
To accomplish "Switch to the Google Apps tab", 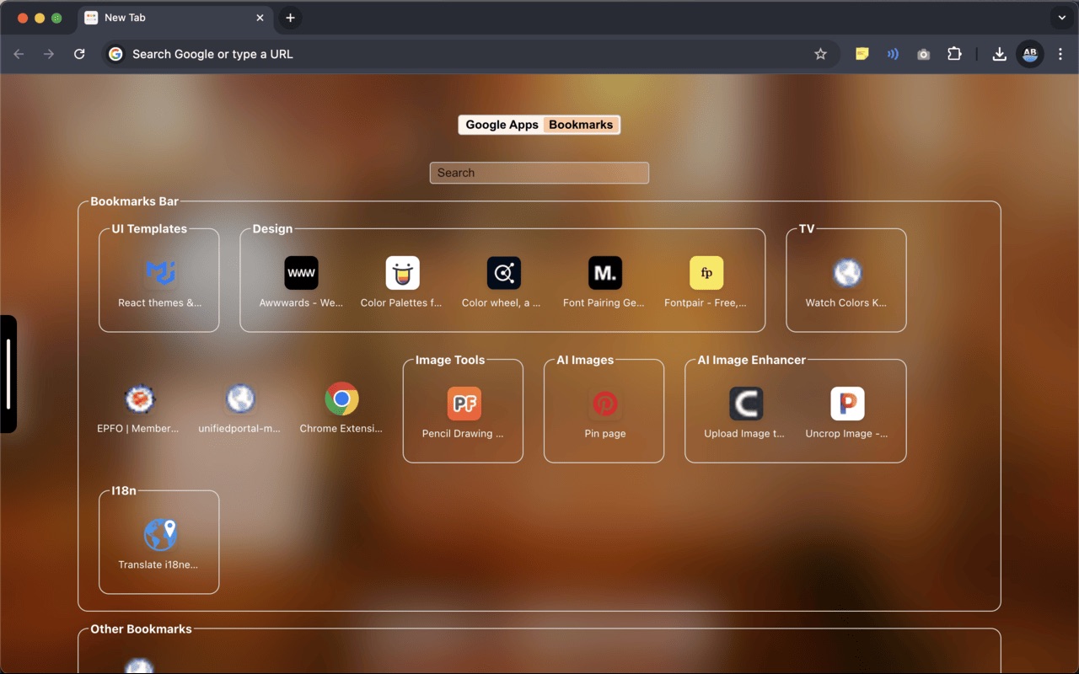I will pyautogui.click(x=502, y=124).
